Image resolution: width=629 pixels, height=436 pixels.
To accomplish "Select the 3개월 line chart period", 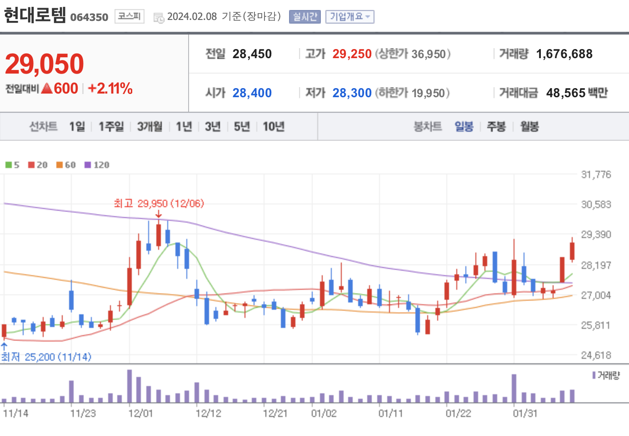I will [150, 126].
